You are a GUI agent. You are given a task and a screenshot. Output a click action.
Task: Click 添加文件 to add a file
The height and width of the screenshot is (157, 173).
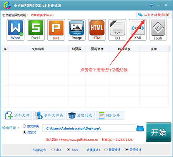pos(18,116)
